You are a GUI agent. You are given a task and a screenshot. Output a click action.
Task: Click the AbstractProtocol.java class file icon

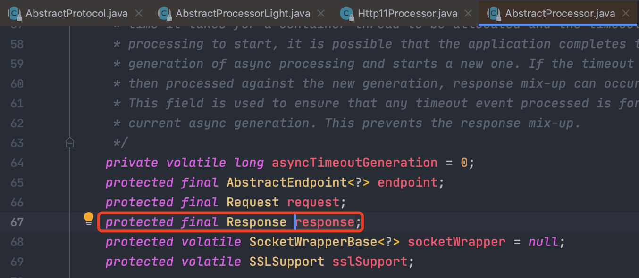14,13
